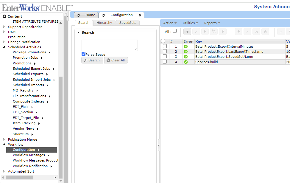
Task: Click the trash icon next to the shuffle icon
Action: point(265,32)
